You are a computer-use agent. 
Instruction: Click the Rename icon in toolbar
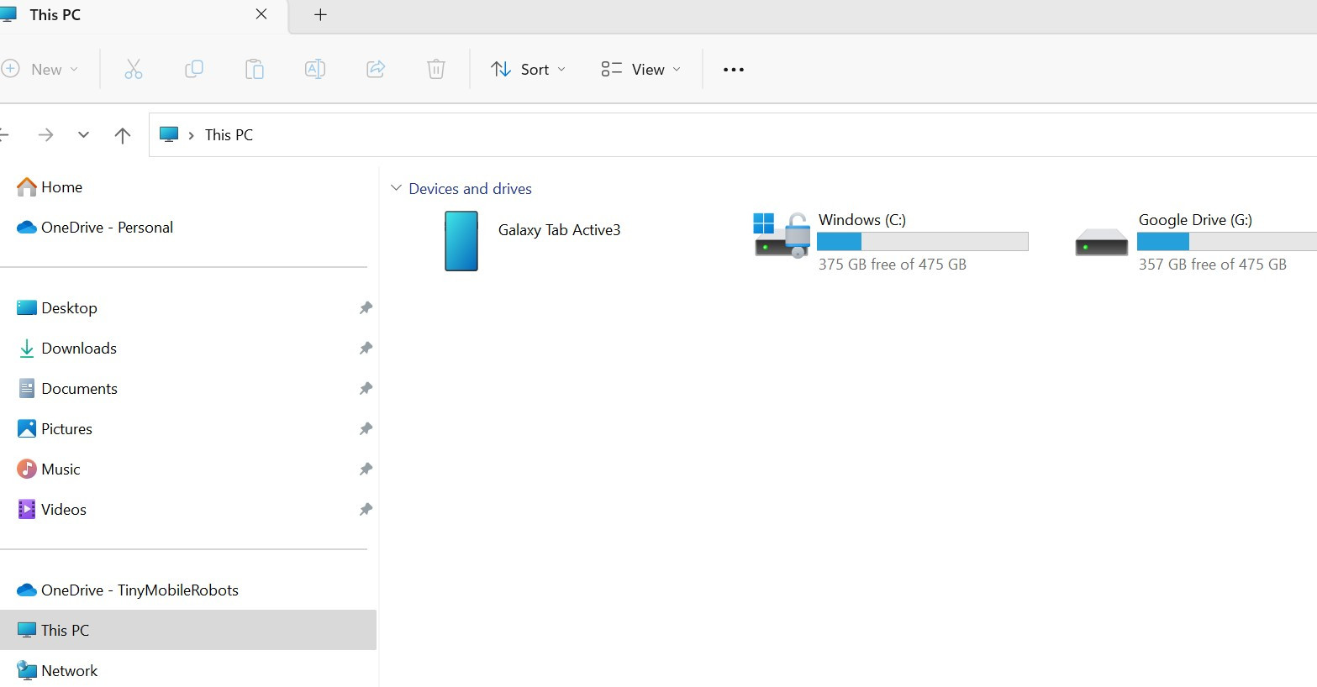point(315,69)
